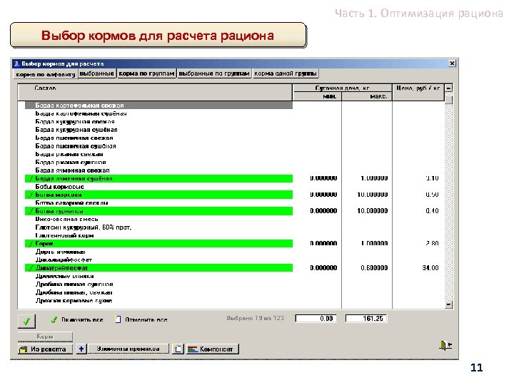The width and height of the screenshot is (514, 385).
Task: Click Горох price value 2.80
Action: coord(432,244)
